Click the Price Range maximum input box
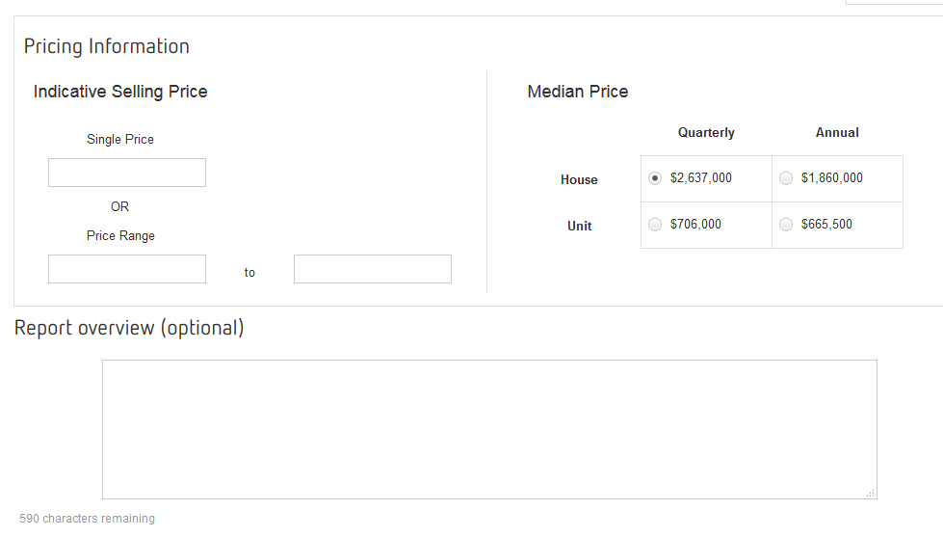Image resolution: width=943 pixels, height=537 pixels. coord(373,269)
